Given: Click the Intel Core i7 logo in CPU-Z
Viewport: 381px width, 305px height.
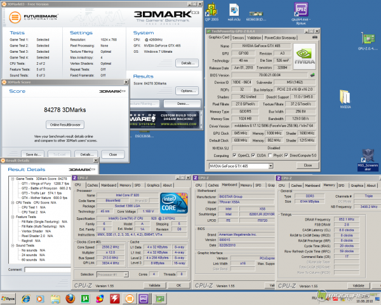Looking at the screenshot, I should [x=174, y=203].
